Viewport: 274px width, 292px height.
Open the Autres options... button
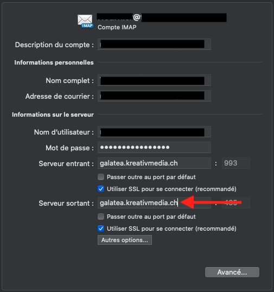(x=125, y=240)
